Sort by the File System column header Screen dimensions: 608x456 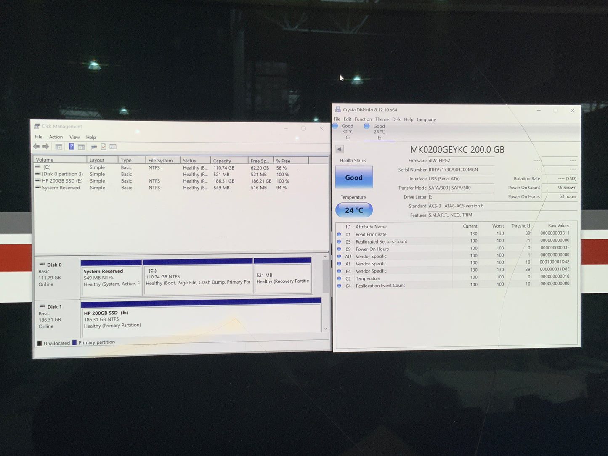pyautogui.click(x=163, y=160)
